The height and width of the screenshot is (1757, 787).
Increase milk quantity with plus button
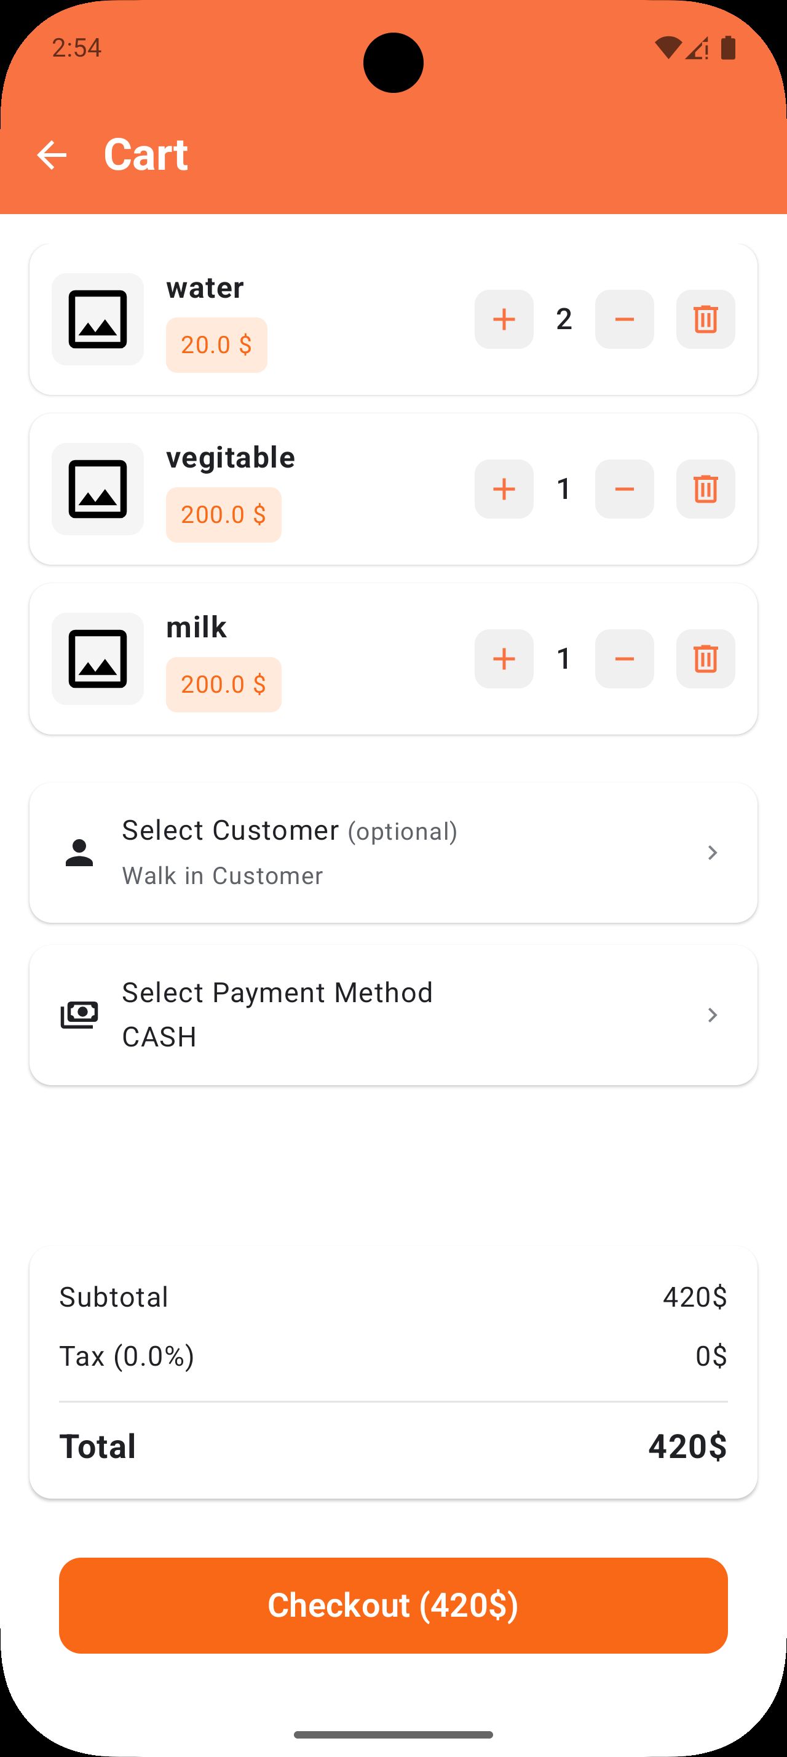[x=504, y=659]
